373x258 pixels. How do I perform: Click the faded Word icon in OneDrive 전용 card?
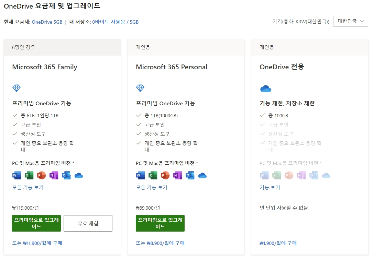point(264,175)
